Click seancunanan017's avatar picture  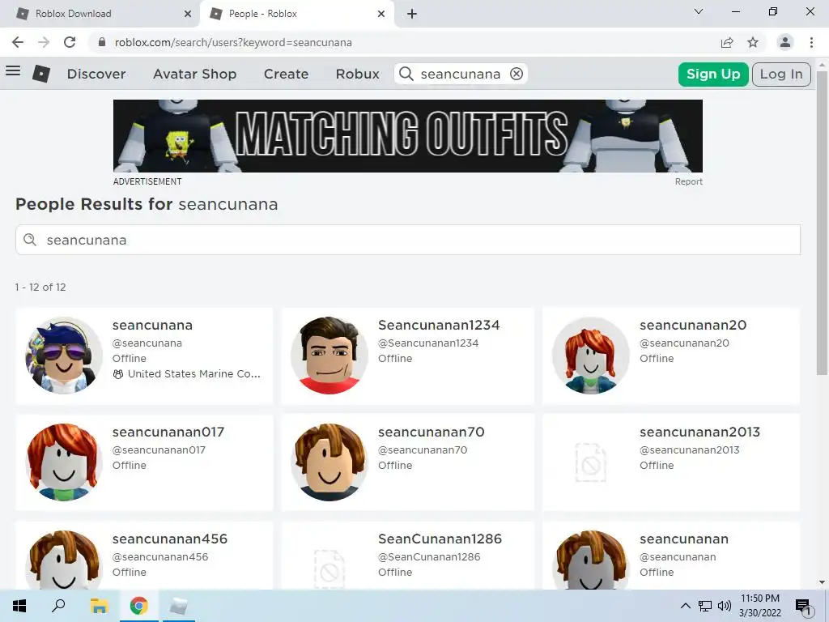[64, 462]
